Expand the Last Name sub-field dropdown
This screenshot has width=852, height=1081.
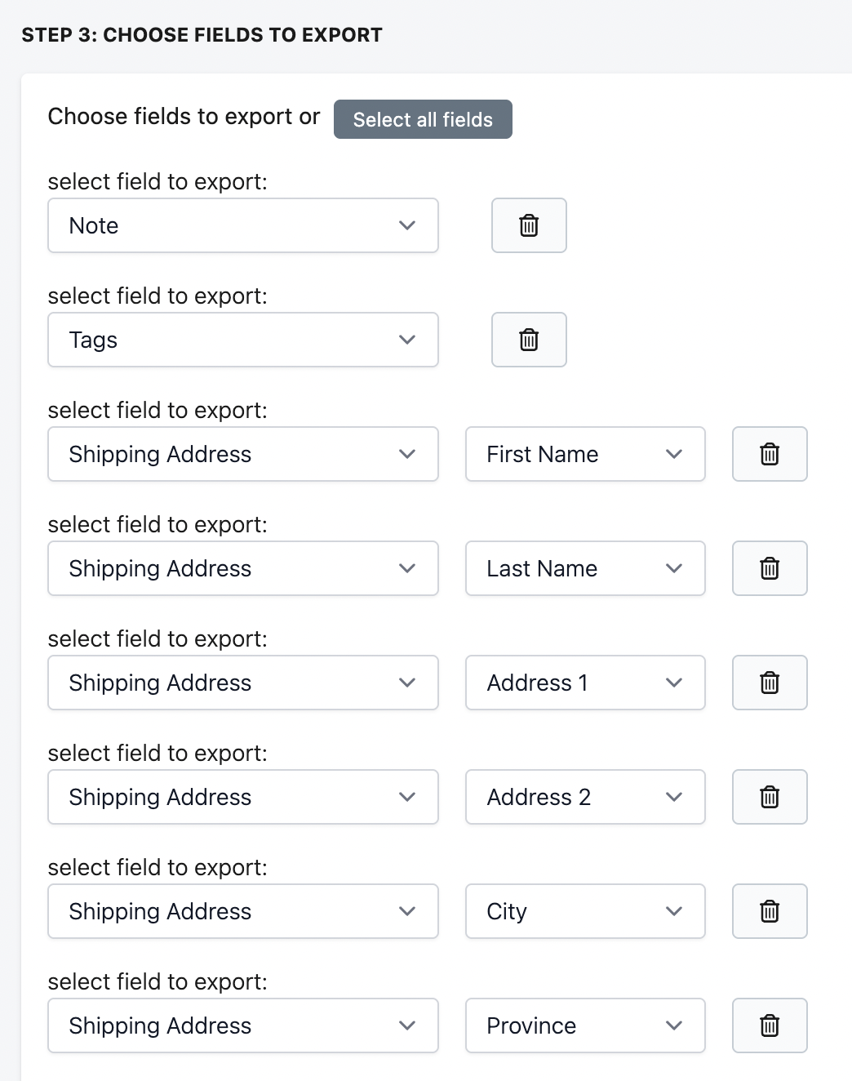point(585,568)
